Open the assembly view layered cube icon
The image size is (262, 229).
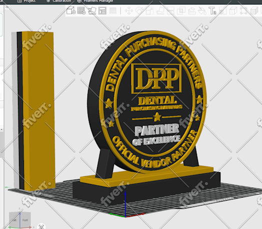[x=254, y=10]
